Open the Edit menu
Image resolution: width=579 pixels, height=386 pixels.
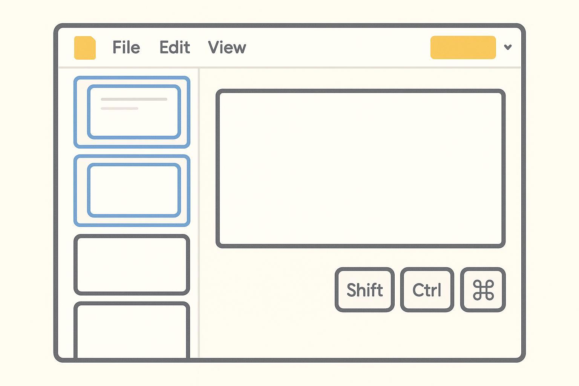click(x=175, y=47)
